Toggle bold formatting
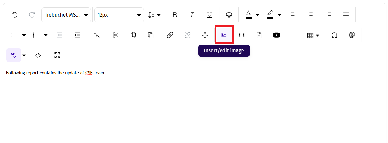This screenshot has width=388, height=143. point(175,15)
